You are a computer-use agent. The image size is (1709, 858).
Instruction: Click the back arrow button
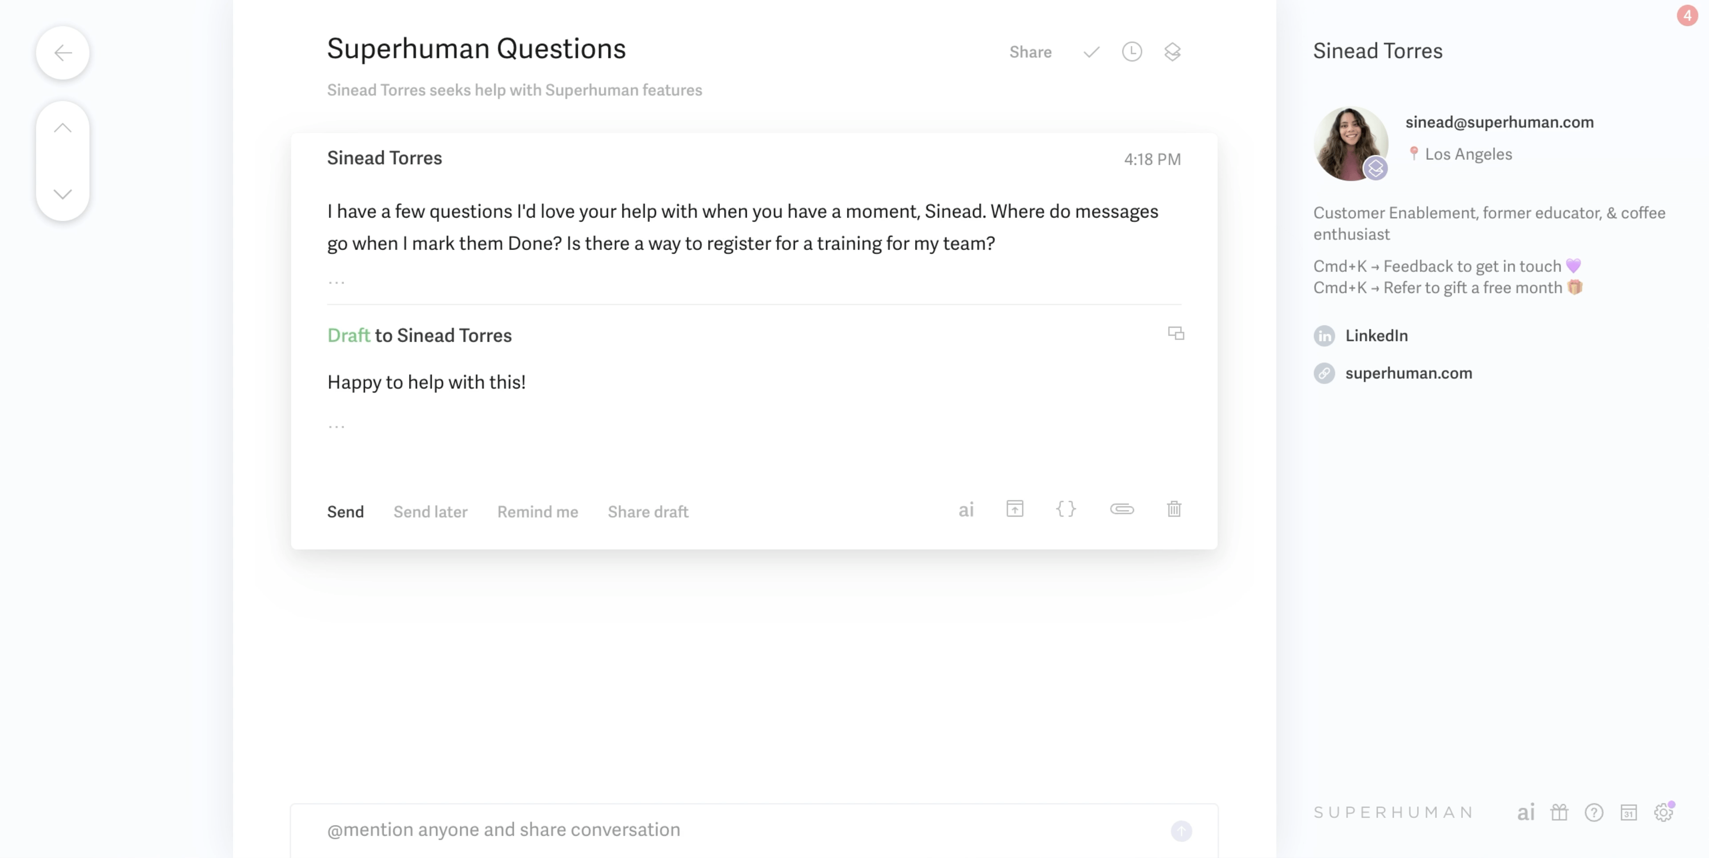(63, 53)
